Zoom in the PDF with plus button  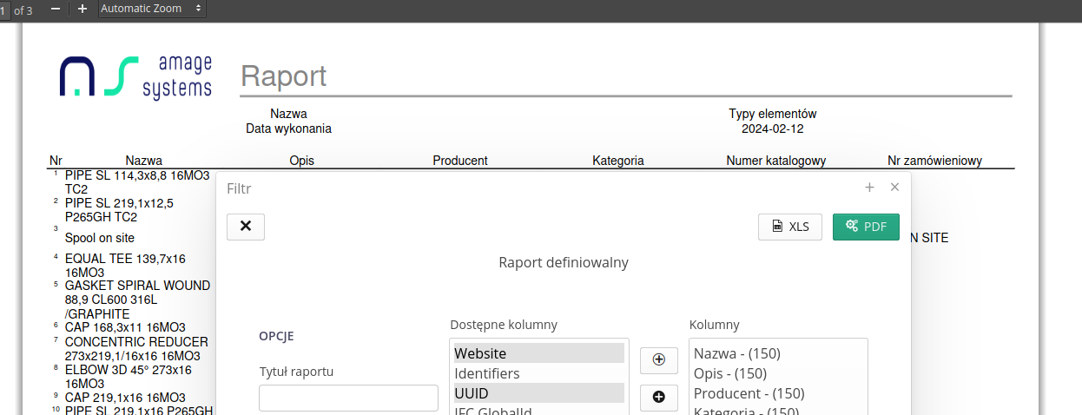[82, 9]
